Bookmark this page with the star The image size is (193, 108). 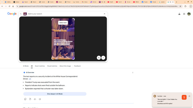coord(180,6)
